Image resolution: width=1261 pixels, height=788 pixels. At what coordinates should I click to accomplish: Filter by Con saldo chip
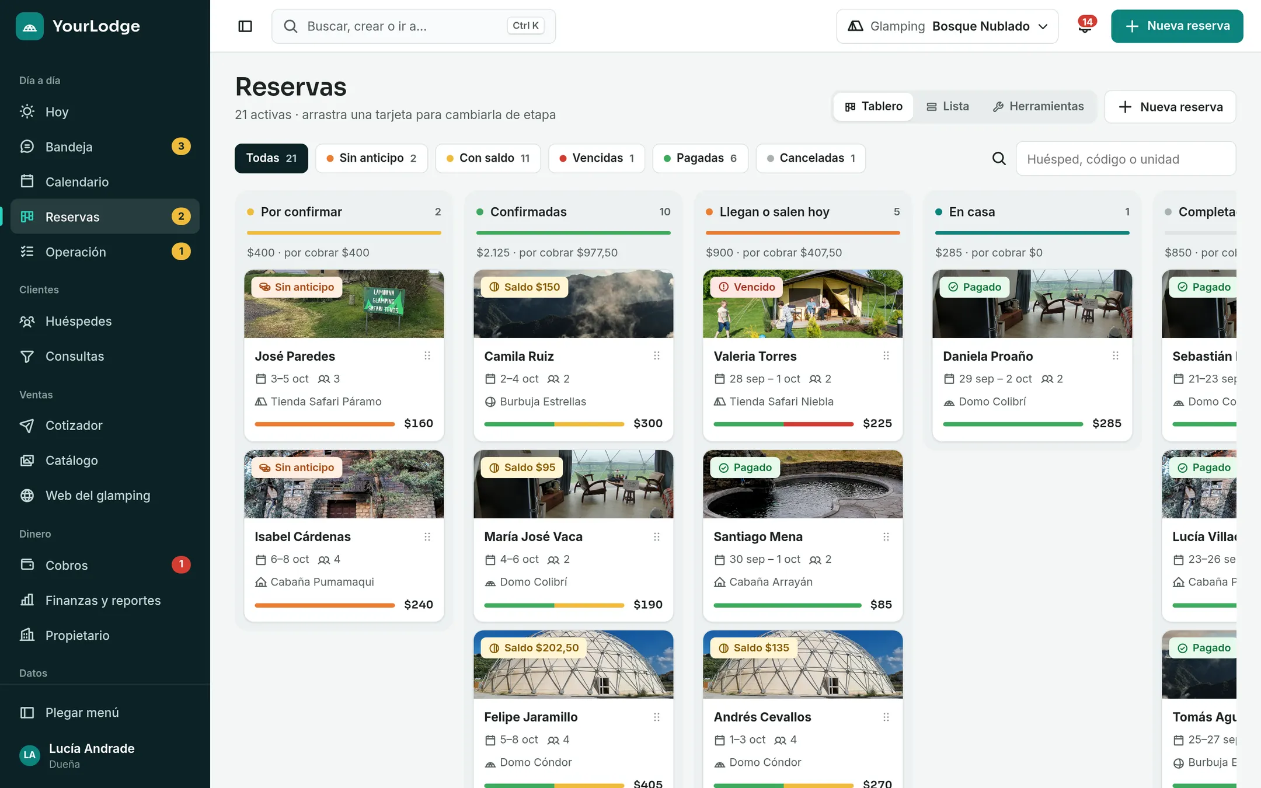pyautogui.click(x=488, y=158)
